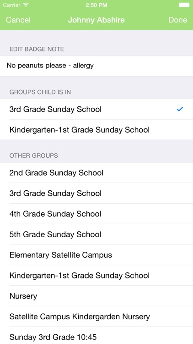Add Kindergarten-1st Grade Sunday School from Other Groups

(96, 276)
